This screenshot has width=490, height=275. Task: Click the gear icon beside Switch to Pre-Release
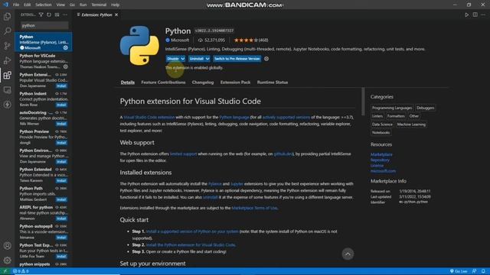[266, 59]
